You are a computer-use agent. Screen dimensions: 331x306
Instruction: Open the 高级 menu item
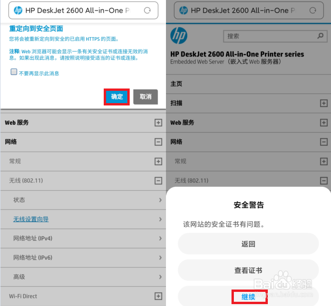click(x=83, y=277)
